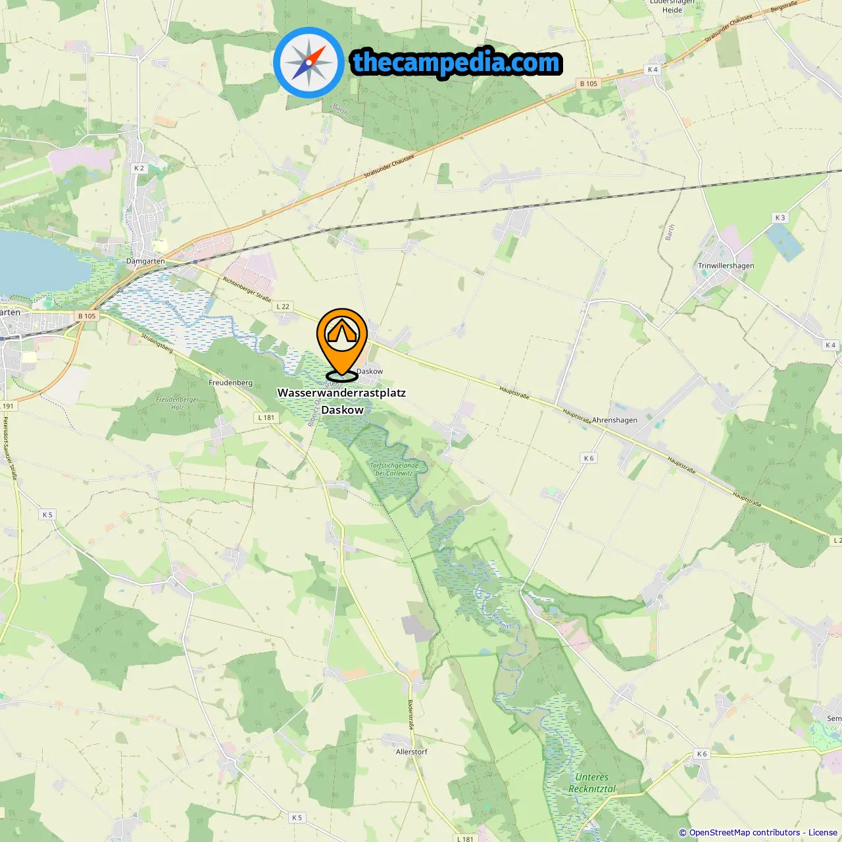Click the Allerstorf village label

(412, 751)
